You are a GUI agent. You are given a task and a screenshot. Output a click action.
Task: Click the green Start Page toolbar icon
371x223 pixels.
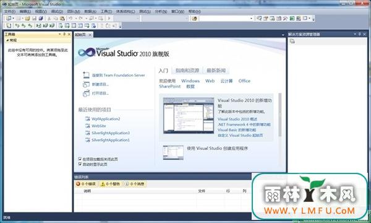pyautogui.click(x=292, y=18)
